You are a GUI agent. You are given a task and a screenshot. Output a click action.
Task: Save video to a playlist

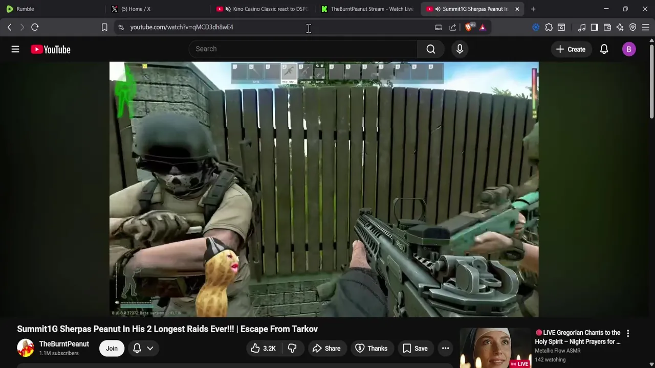(415, 349)
